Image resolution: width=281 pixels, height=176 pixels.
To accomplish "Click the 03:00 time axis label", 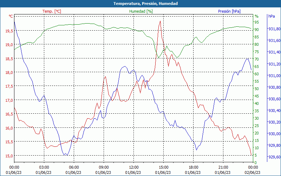I will click(44, 168).
